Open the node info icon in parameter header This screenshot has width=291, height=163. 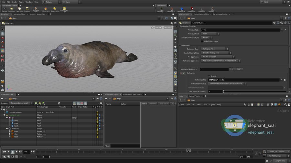click(285, 23)
